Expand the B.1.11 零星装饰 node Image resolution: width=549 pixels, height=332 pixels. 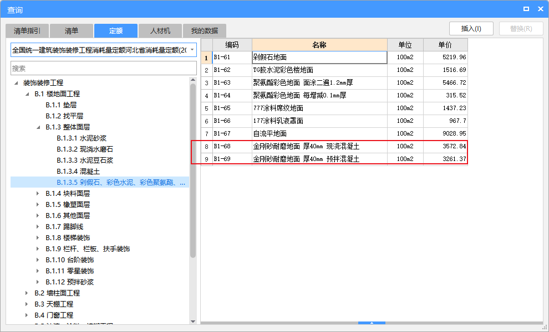pos(38,271)
